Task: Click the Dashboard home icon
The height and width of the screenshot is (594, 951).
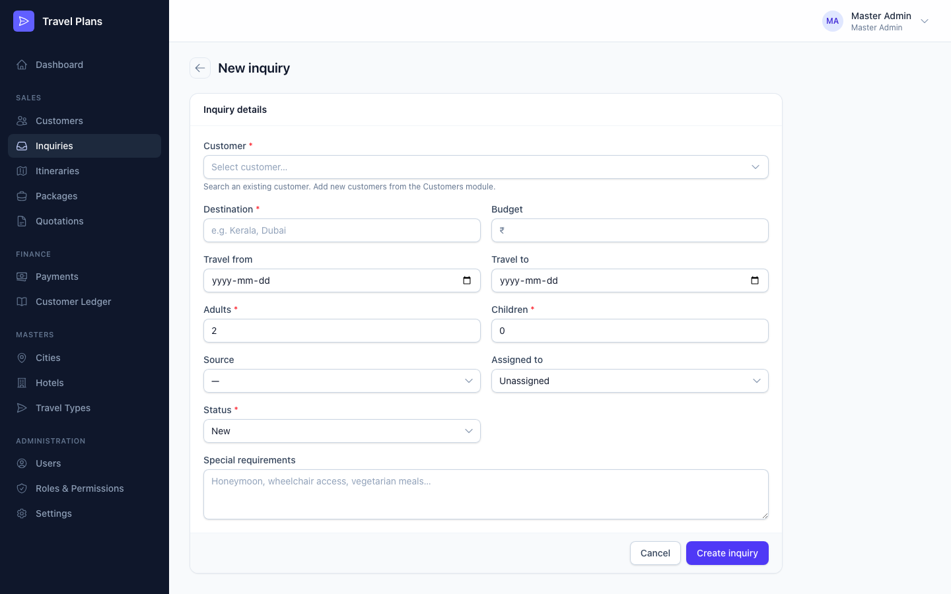Action: click(22, 65)
